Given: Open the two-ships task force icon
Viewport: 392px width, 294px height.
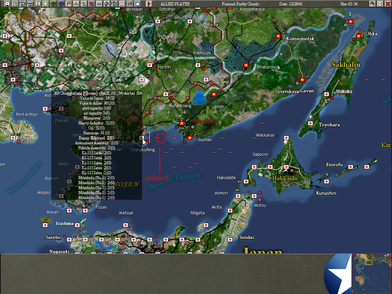Looking at the screenshot, I should click(x=84, y=4).
